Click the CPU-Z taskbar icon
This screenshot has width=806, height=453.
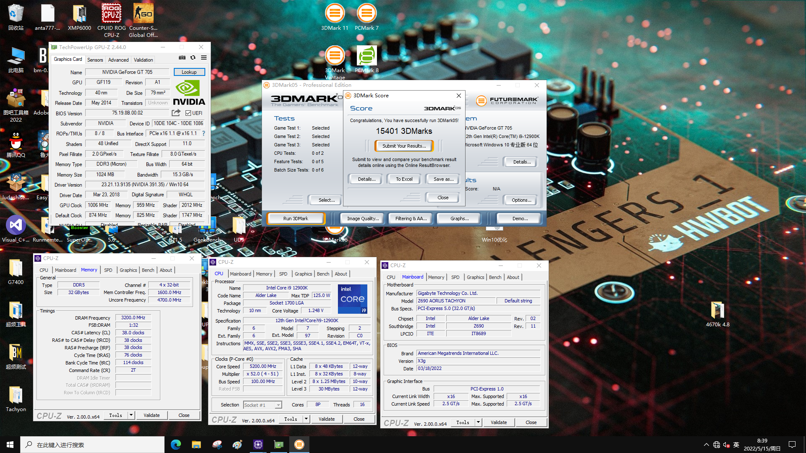pyautogui.click(x=258, y=445)
